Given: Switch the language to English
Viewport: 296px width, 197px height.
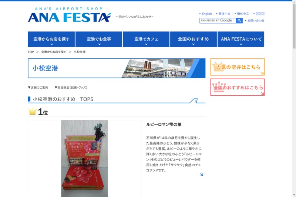Looking at the screenshot, I should [207, 14].
